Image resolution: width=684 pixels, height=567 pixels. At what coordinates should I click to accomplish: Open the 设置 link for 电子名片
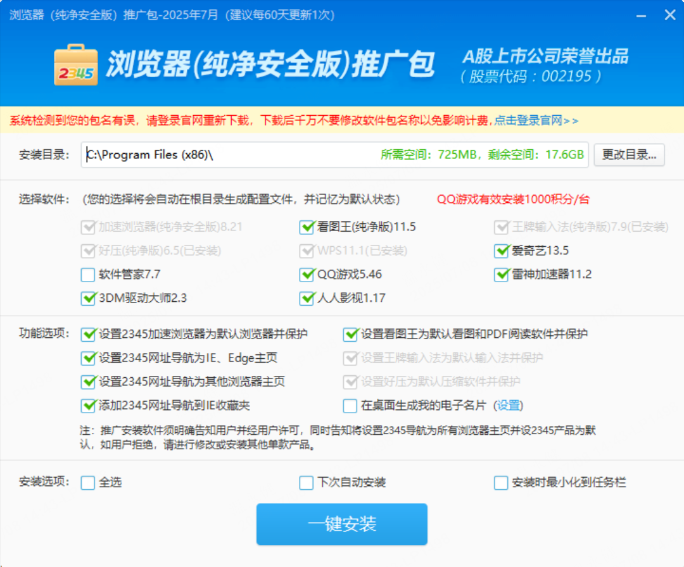[x=508, y=406]
